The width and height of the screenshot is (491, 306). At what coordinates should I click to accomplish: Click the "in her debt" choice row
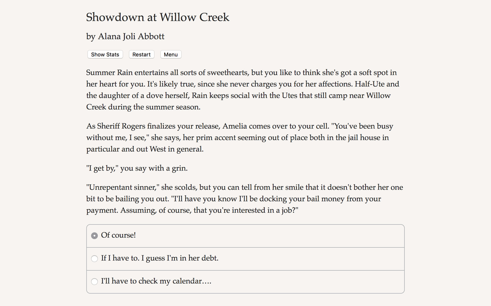pos(160,258)
